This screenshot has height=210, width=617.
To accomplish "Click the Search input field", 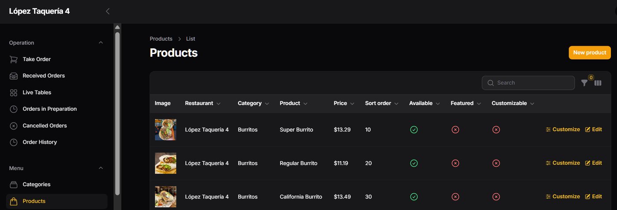I will pos(528,83).
